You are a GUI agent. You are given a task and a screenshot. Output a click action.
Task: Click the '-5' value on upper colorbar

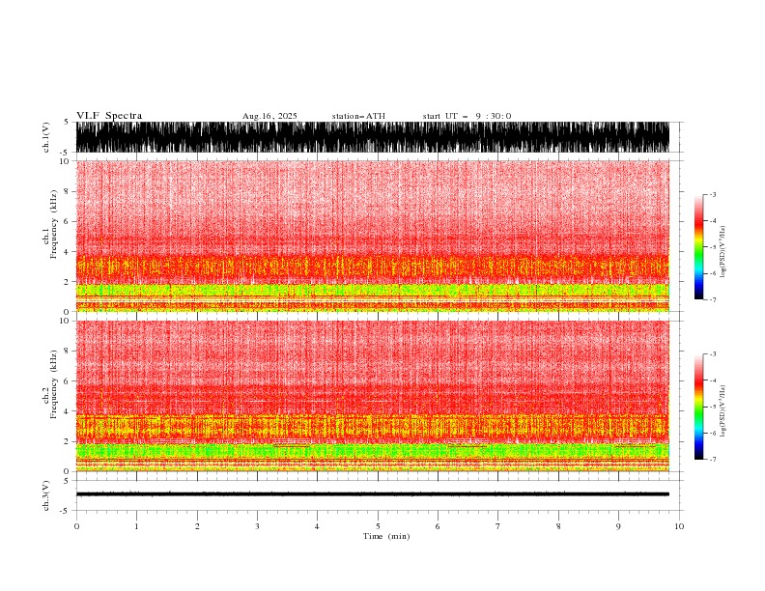click(x=712, y=247)
